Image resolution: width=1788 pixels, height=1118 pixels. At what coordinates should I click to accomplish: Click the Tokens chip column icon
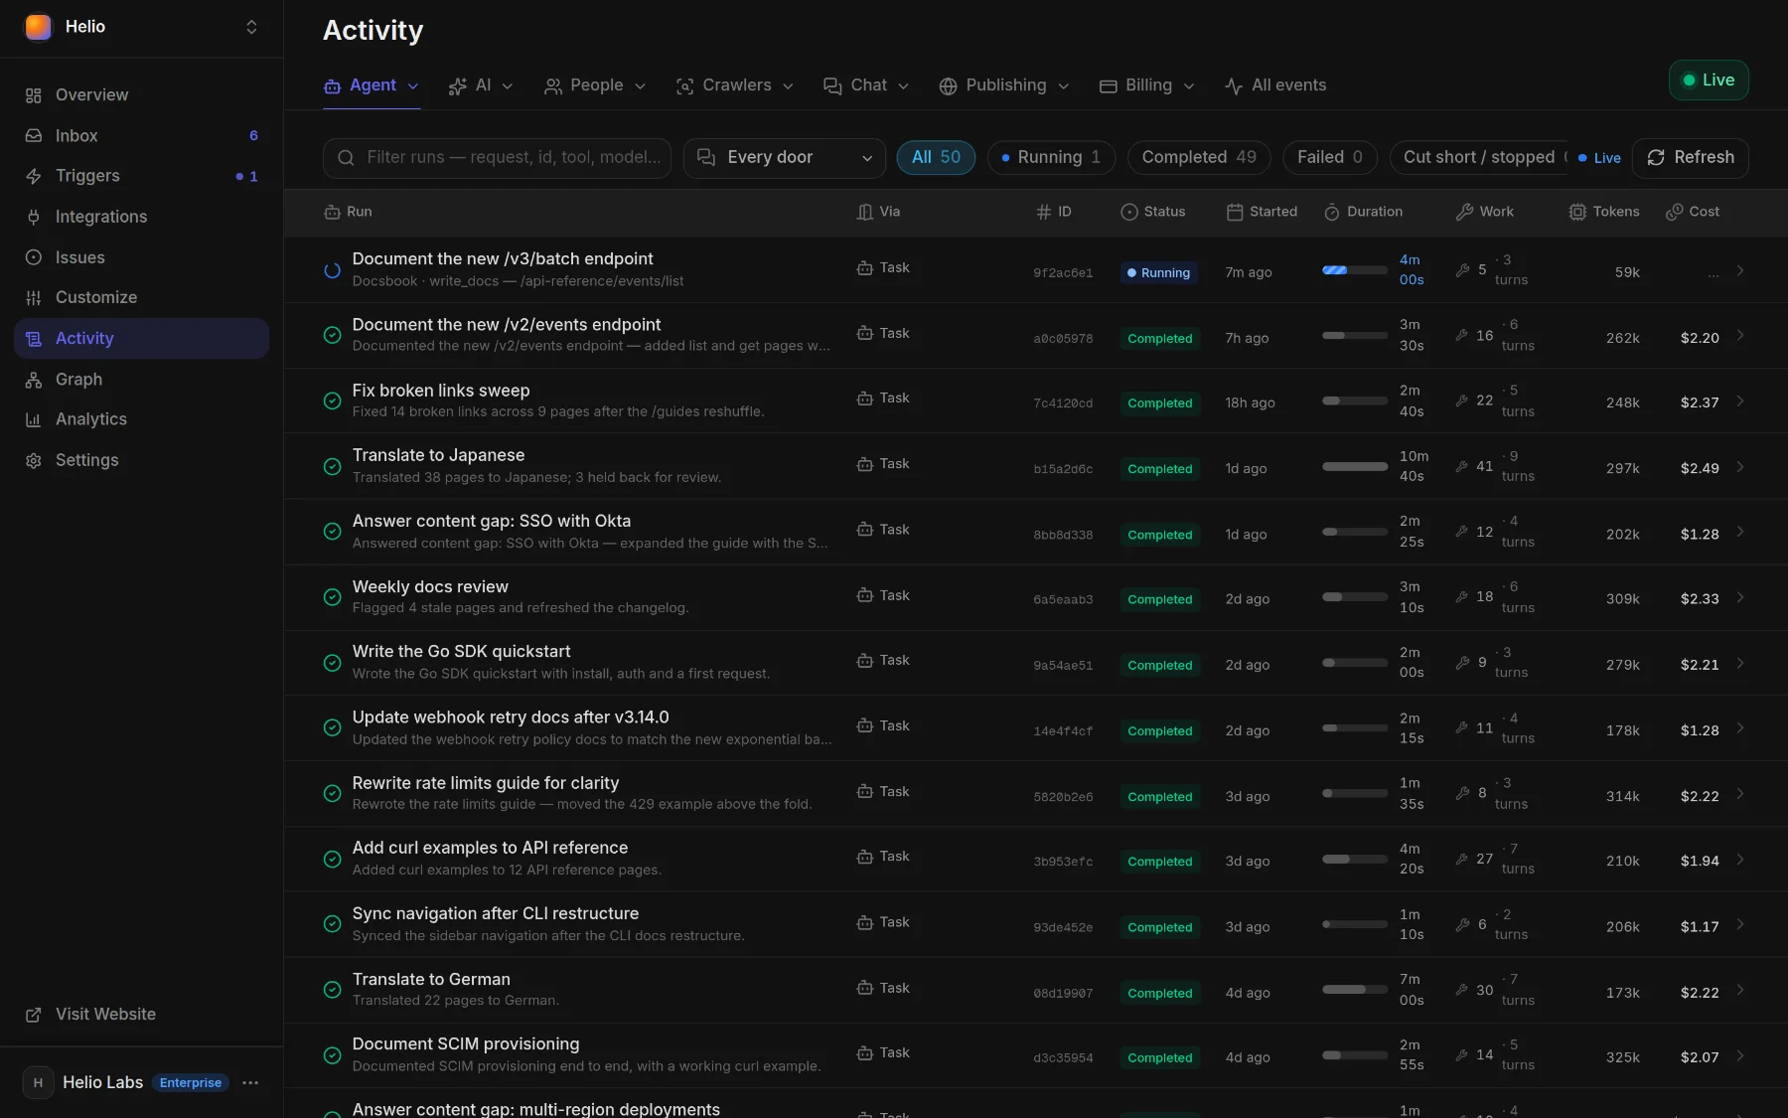[x=1577, y=212]
